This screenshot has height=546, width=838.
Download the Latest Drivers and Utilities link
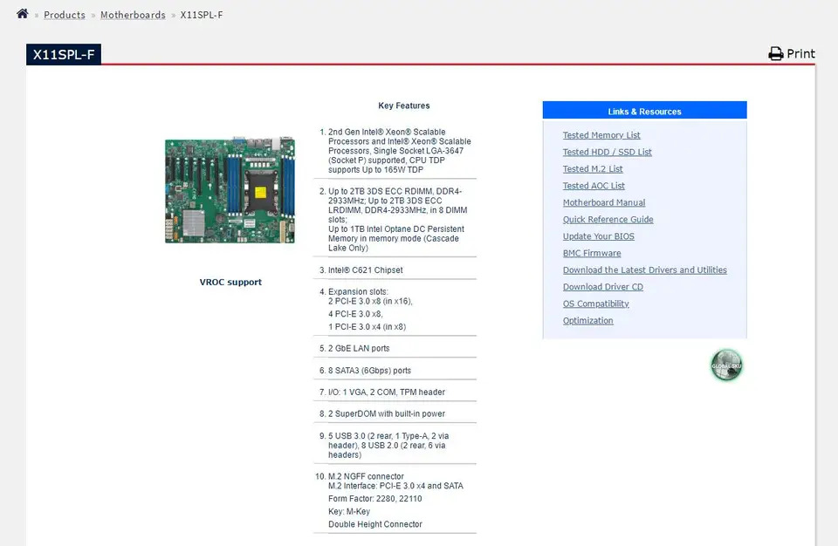click(644, 270)
